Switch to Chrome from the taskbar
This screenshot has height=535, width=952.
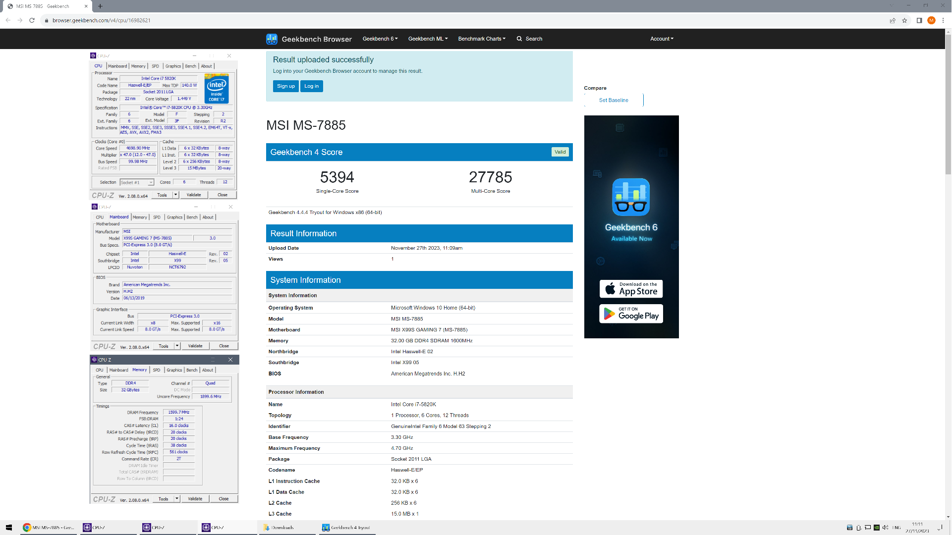[x=48, y=528]
